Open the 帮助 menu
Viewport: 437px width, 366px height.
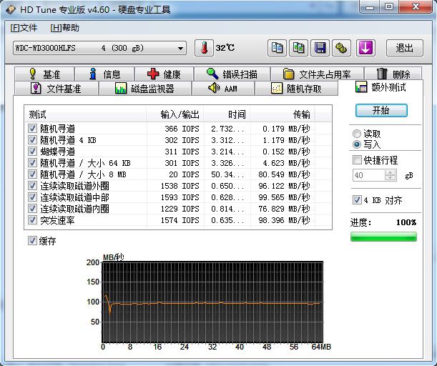click(65, 28)
